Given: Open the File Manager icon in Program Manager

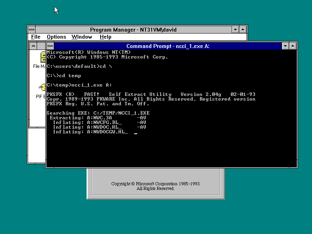Looking at the screenshot, I should point(43,57).
